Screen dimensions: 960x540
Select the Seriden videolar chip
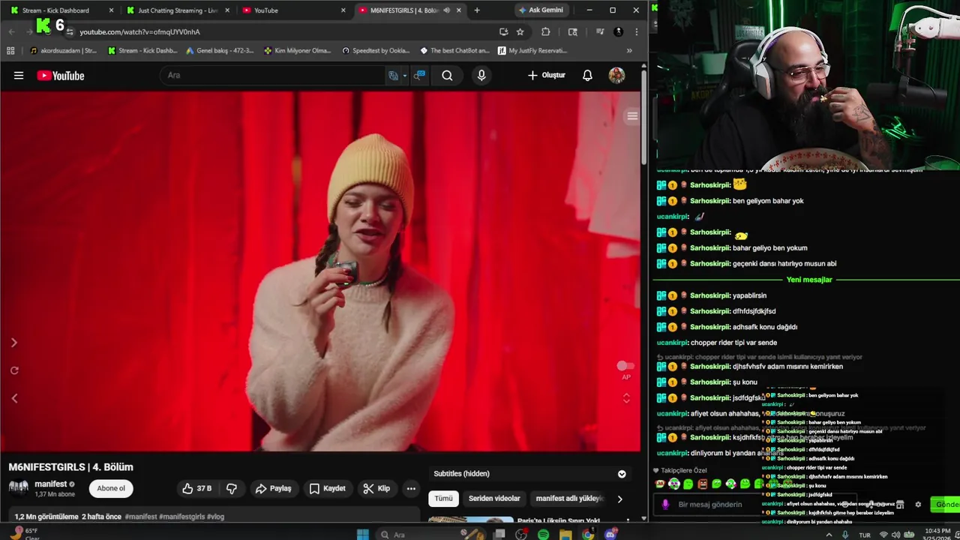(494, 498)
